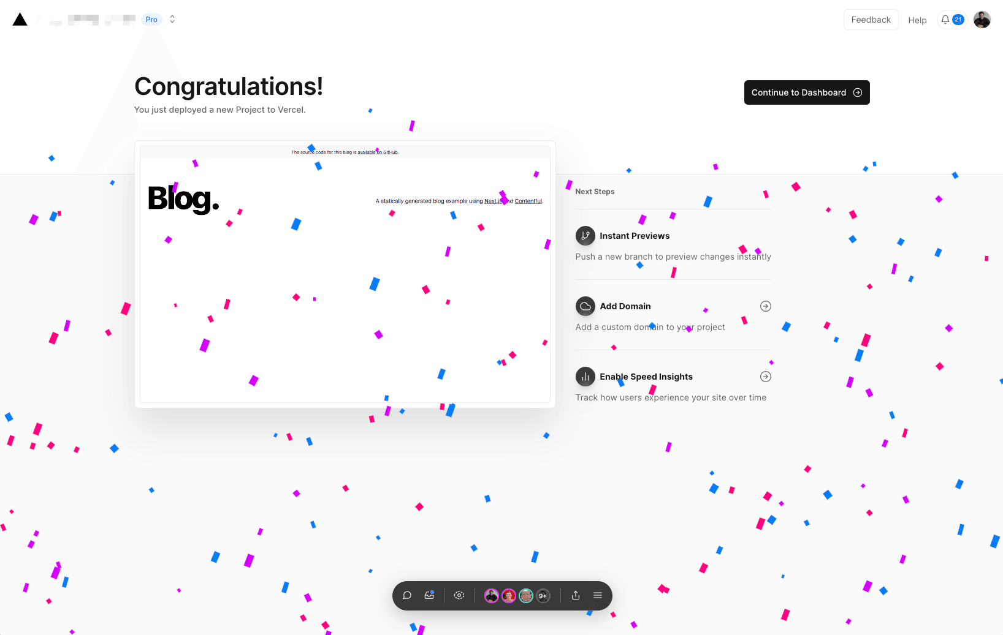1003x635 pixels.
Task: Open the comment tool in bottom toolbar
Action: tap(407, 595)
